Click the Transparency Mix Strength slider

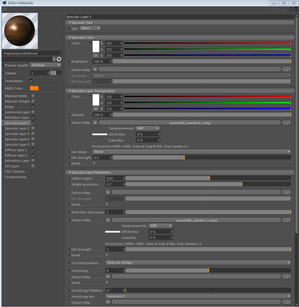point(202,158)
